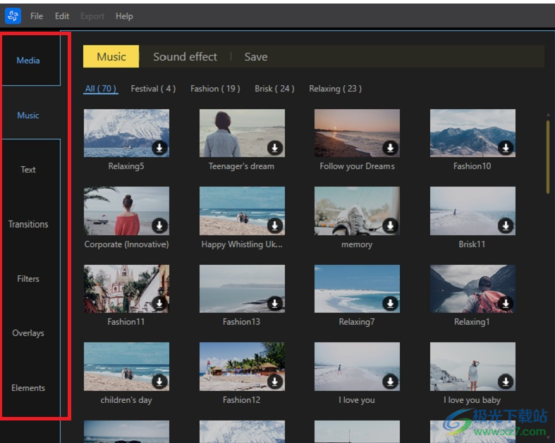Click the 'children's day' track name
Screen dimensions: 555x443
point(126,400)
